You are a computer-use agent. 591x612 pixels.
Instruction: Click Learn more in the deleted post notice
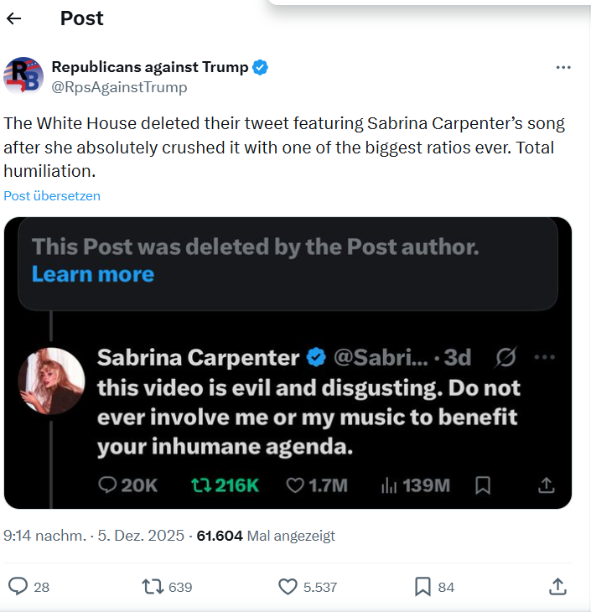pyautogui.click(x=92, y=274)
